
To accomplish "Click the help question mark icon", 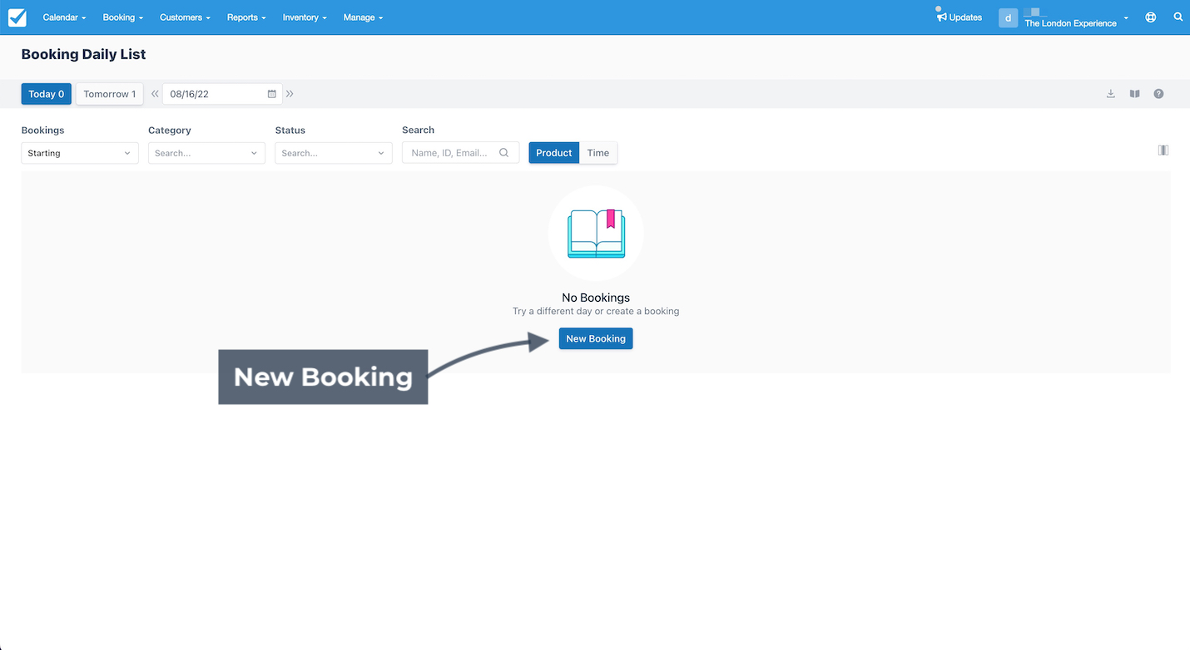I will (1158, 94).
